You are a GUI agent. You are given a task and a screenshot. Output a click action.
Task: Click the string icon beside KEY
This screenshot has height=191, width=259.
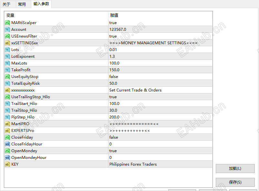[x=7, y=164]
